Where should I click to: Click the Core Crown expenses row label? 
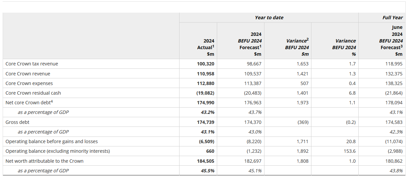point(29,83)
